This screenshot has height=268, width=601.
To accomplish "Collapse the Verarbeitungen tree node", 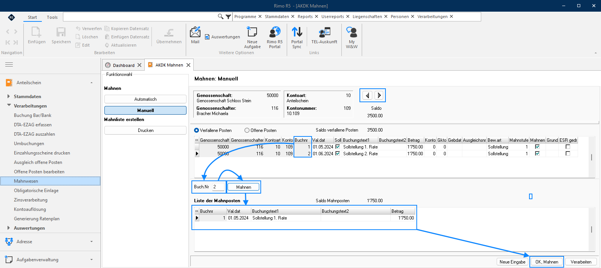I will pyautogui.click(x=9, y=106).
